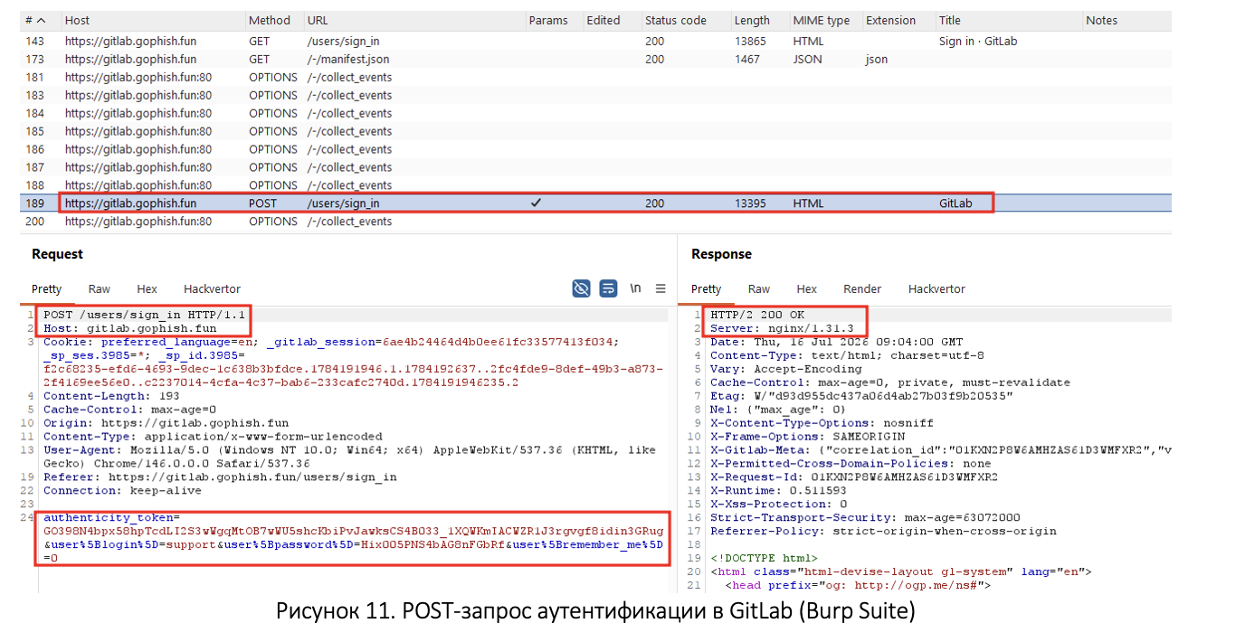Sort by the URL column header
The image size is (1245, 642).
(414, 20)
